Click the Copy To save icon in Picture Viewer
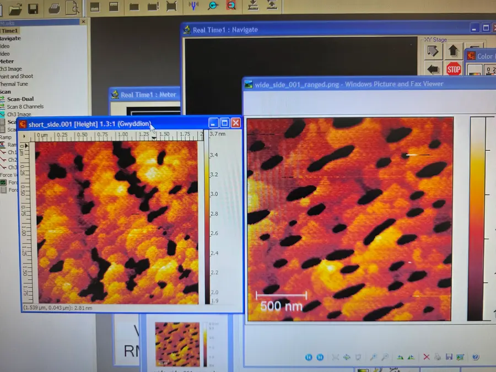This screenshot has width=496, height=372. click(449, 357)
